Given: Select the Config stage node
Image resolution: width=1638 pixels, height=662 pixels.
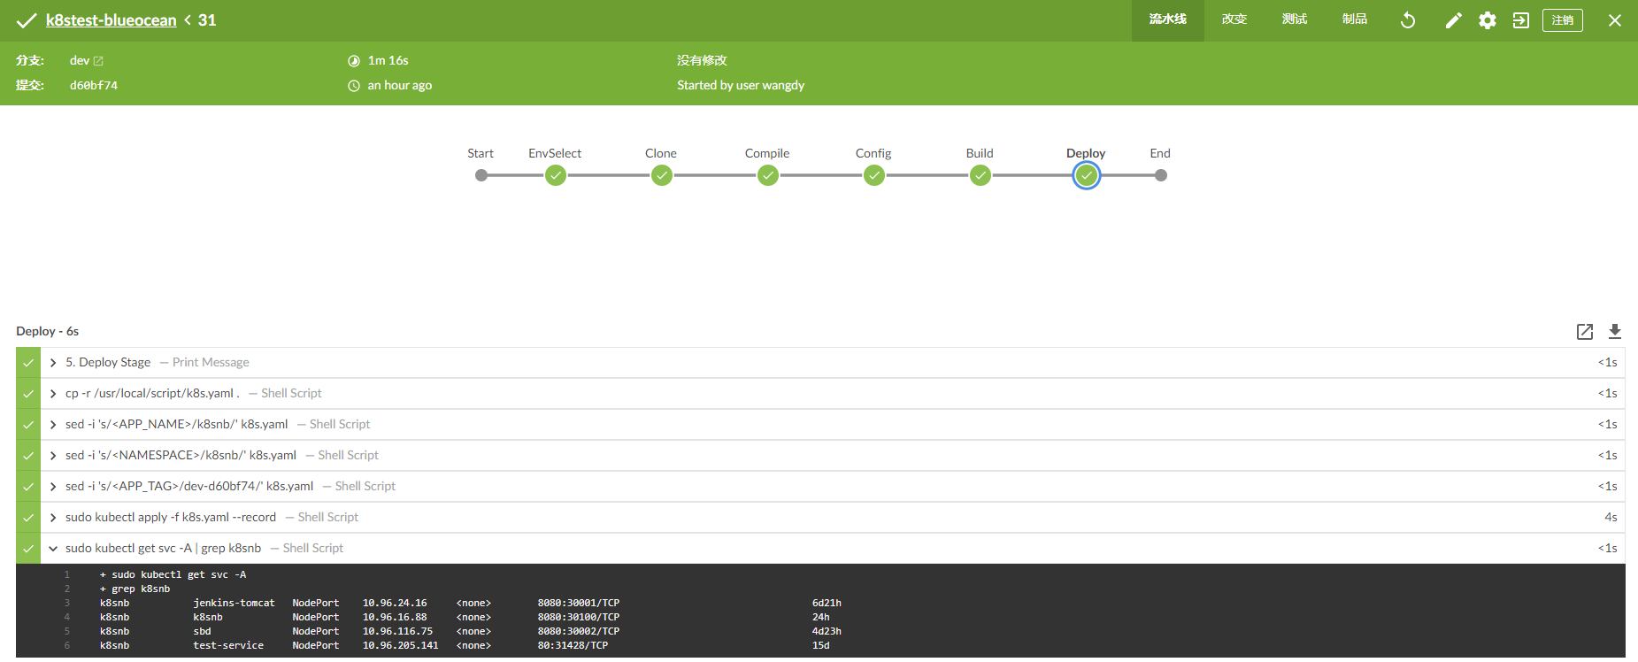Looking at the screenshot, I should coord(874,175).
